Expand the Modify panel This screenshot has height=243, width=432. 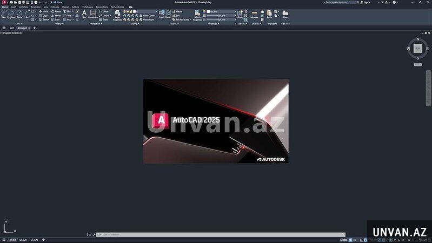(x=59, y=24)
